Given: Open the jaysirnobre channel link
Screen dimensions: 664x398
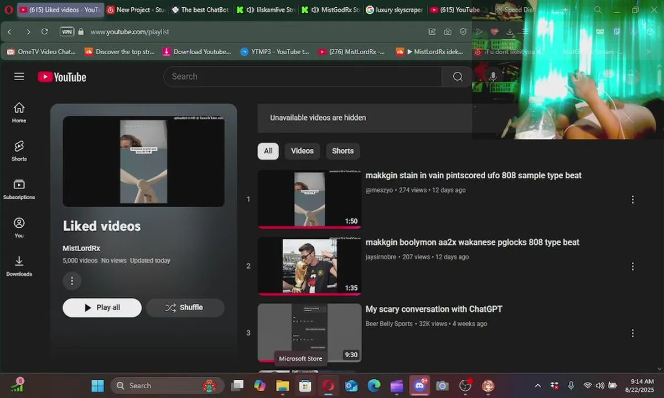Looking at the screenshot, I should [381, 257].
